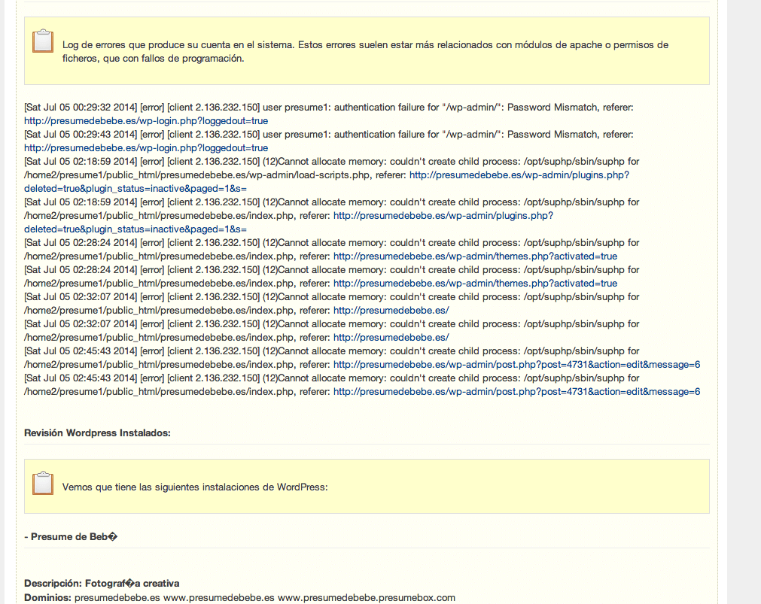The image size is (761, 604).
Task: Select the '- Presume de Beb' installation title
Action: [71, 536]
